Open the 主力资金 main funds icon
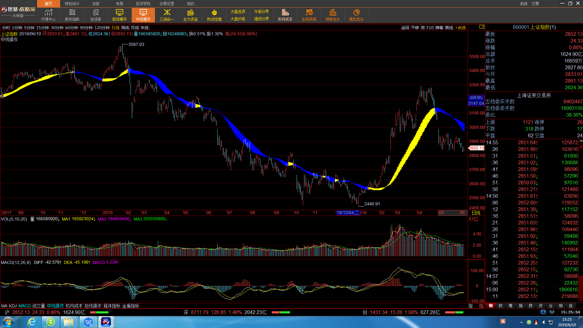The height and width of the screenshot is (328, 583). [191, 15]
